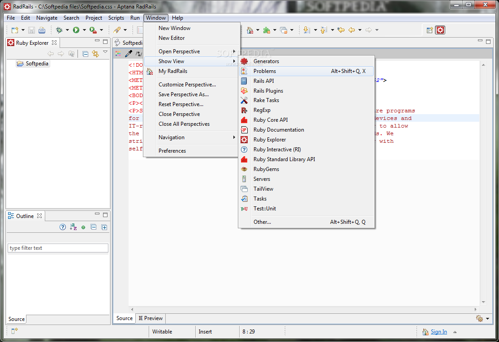Click the green plugin puzzle toolbar icon

267,30
